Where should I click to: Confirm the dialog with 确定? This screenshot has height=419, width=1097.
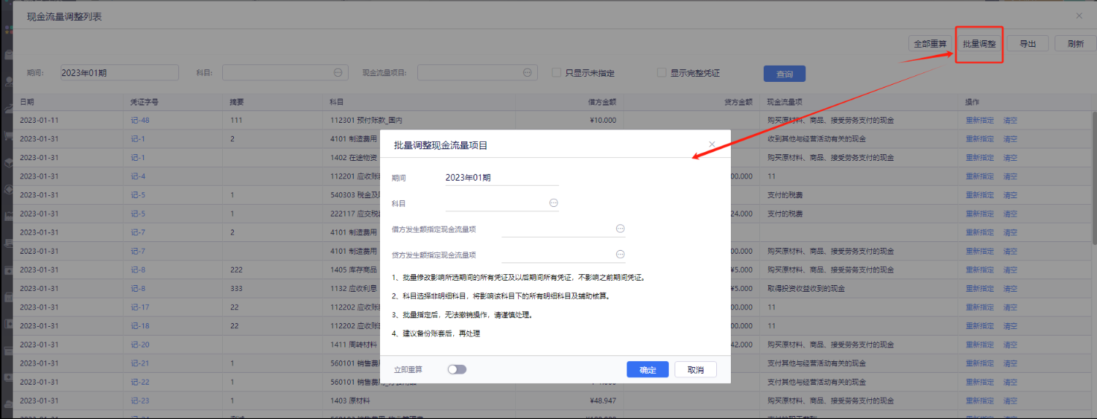pos(648,370)
